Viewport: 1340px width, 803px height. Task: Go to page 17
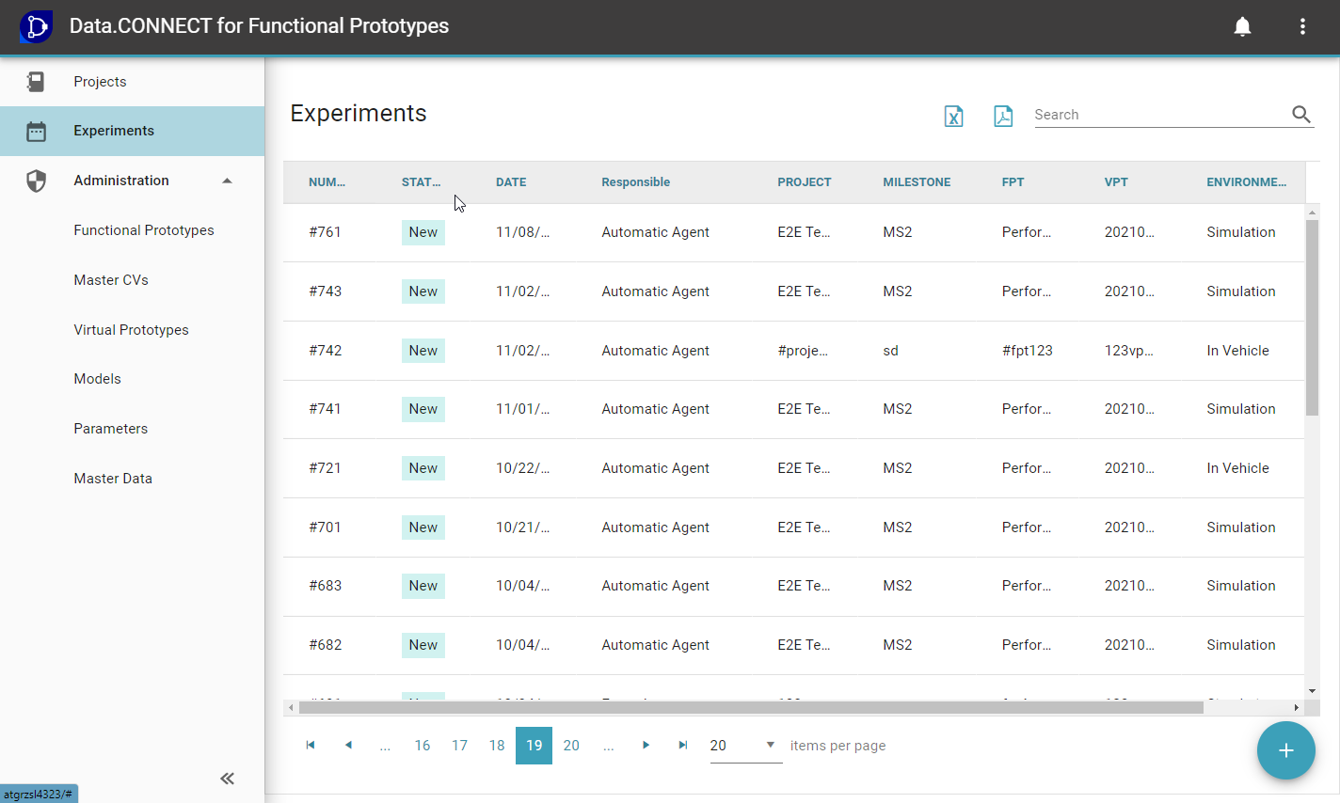(459, 746)
